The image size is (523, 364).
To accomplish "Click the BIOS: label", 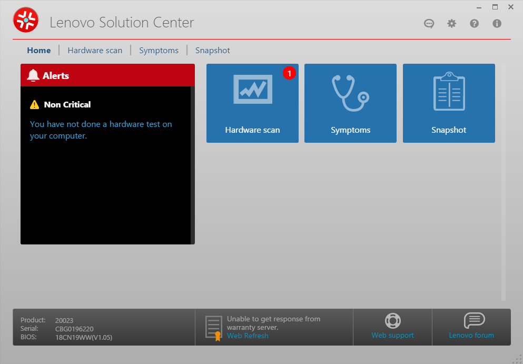I will [x=28, y=337].
